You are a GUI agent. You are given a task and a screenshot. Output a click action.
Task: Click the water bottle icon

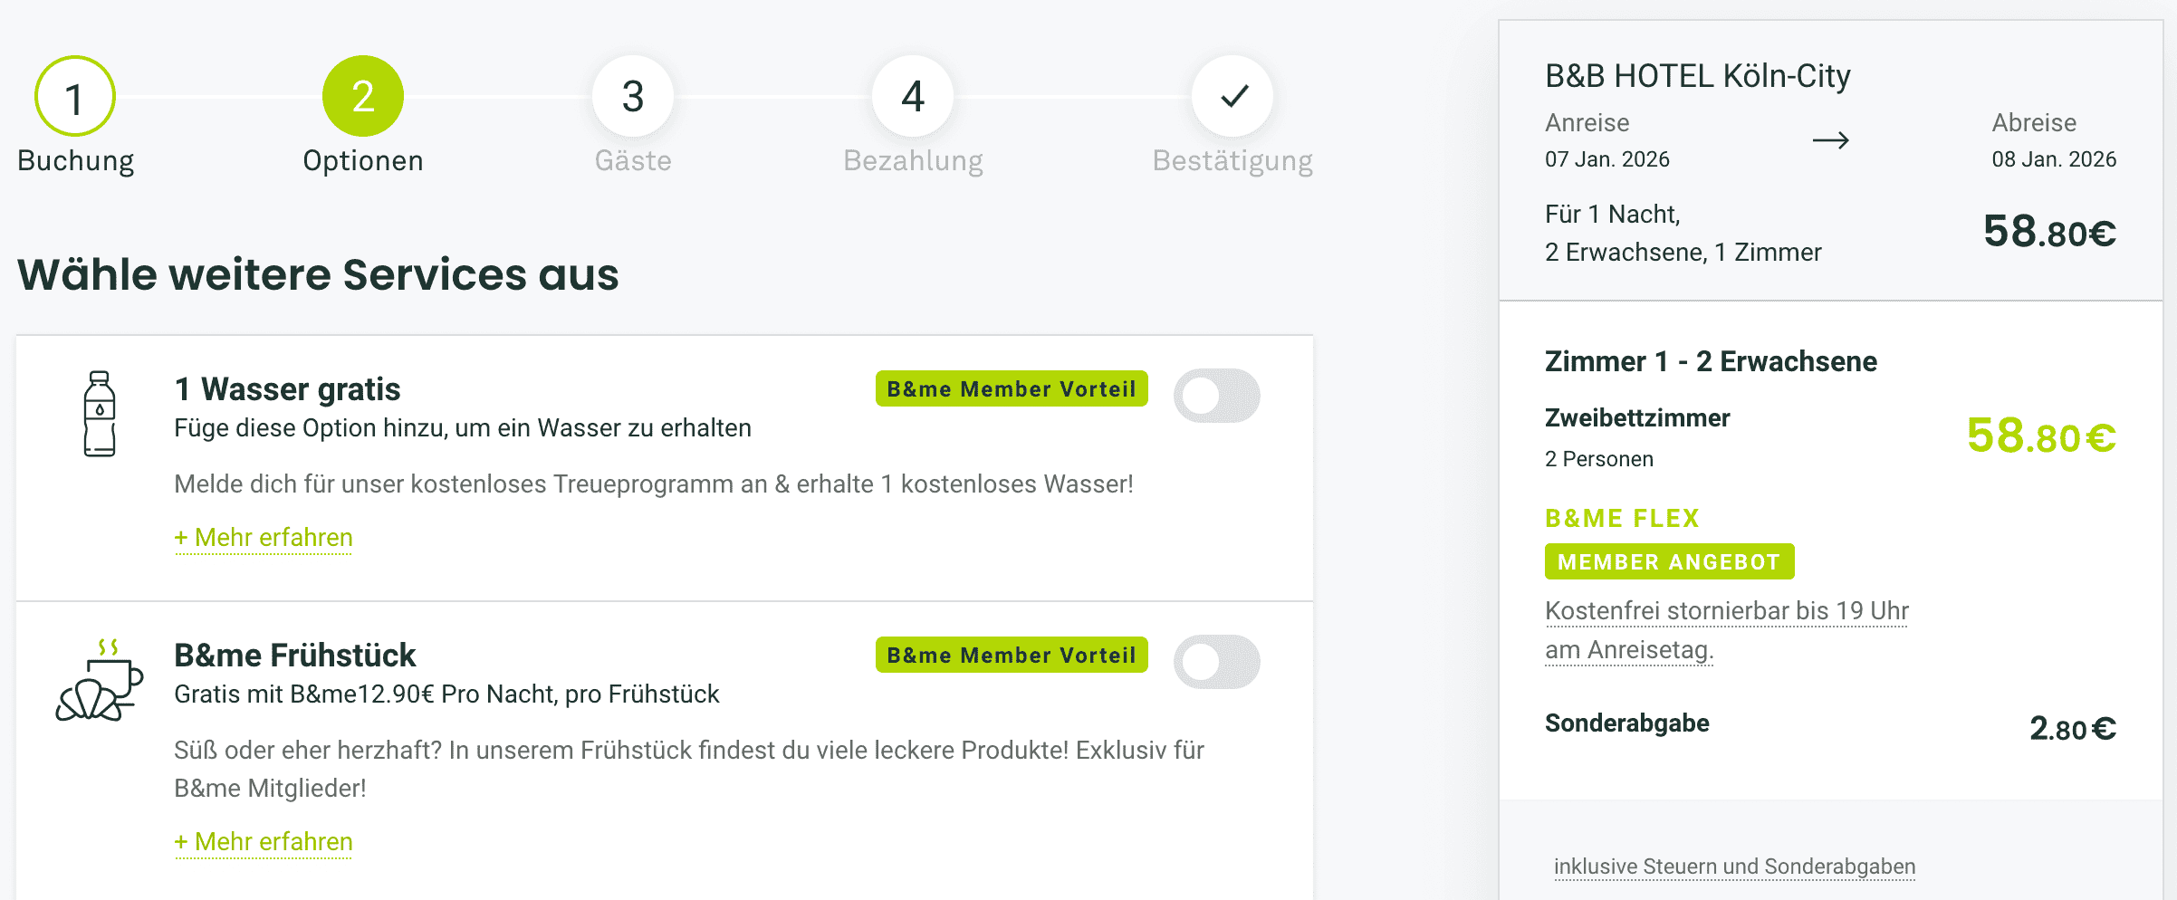100,414
